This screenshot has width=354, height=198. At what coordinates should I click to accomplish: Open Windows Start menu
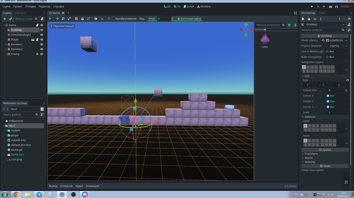click(5, 194)
